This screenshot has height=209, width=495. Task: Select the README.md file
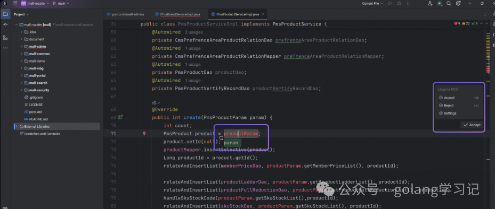click(36, 119)
